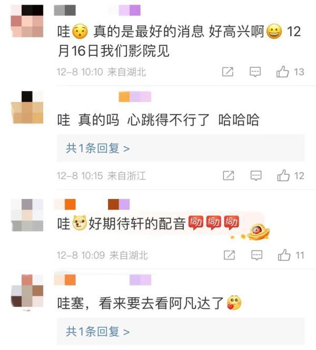The height and width of the screenshot is (350, 316).
Task: Expand 共1条回复 under 心跳得不行了 comment
Action: click(98, 148)
